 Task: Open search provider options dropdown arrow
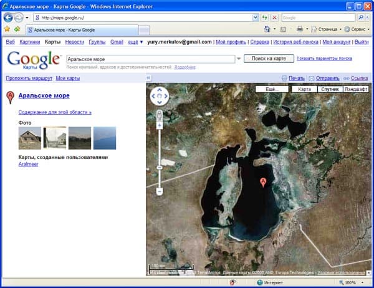tap(368, 17)
